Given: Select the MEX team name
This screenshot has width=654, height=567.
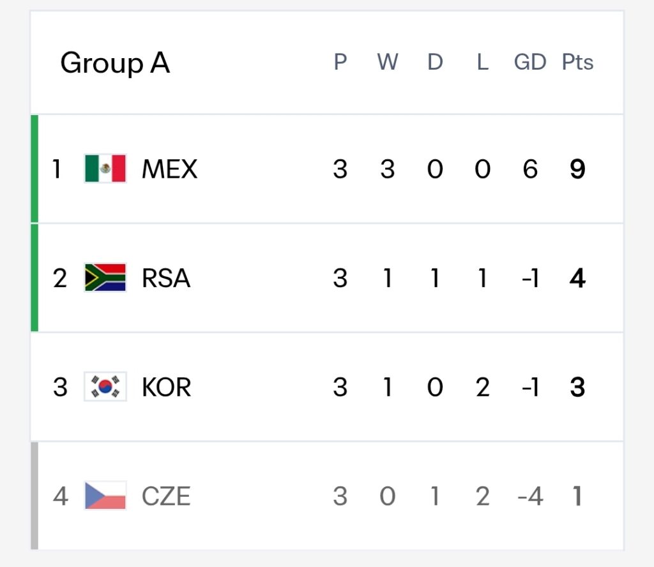Looking at the screenshot, I should pyautogui.click(x=169, y=169).
